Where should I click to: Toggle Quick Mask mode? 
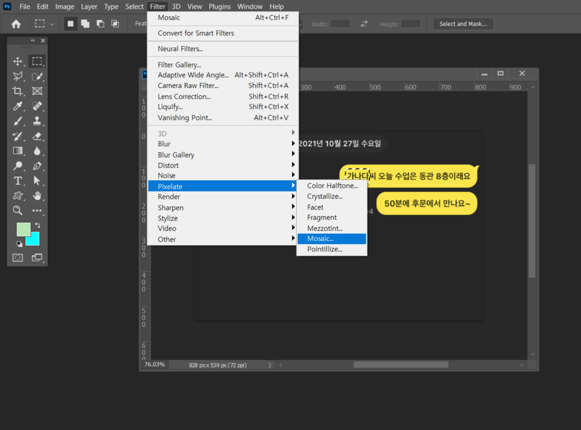[x=18, y=258]
